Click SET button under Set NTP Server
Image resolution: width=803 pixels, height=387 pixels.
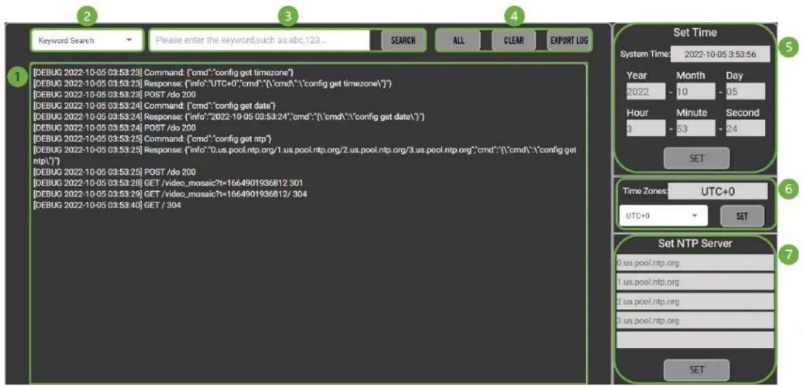697,369
